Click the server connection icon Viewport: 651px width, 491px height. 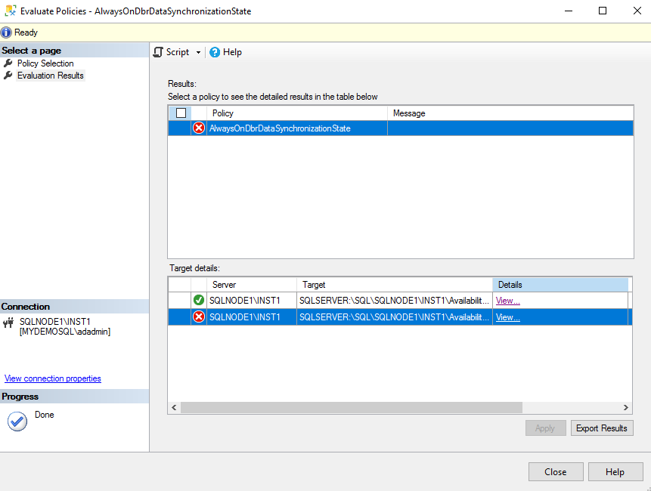9,323
